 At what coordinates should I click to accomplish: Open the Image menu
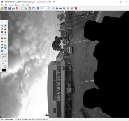click(x=11, y=5)
